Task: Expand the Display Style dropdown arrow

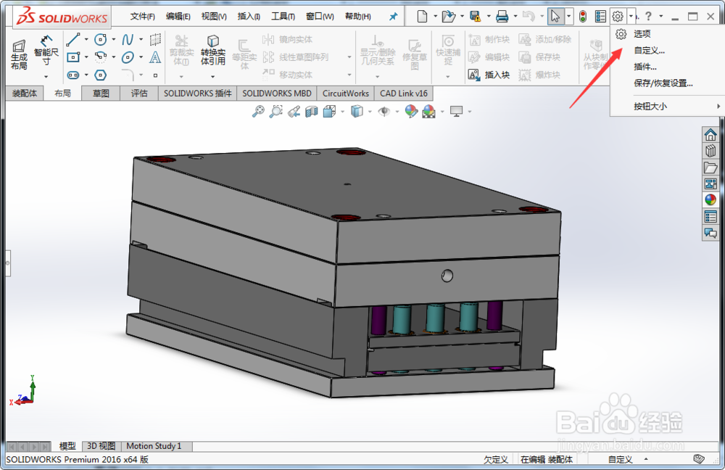Action: [370, 112]
